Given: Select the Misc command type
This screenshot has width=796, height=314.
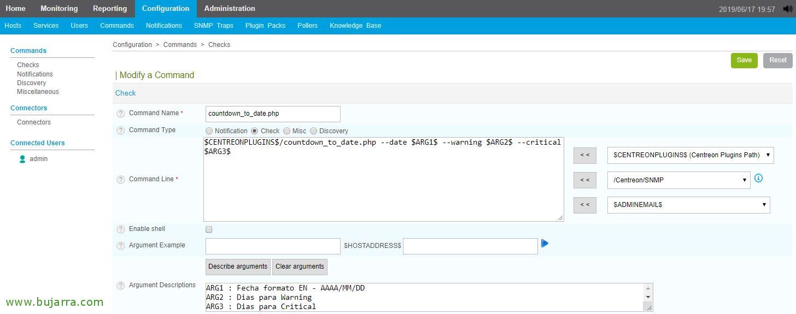Looking at the screenshot, I should click(x=286, y=131).
